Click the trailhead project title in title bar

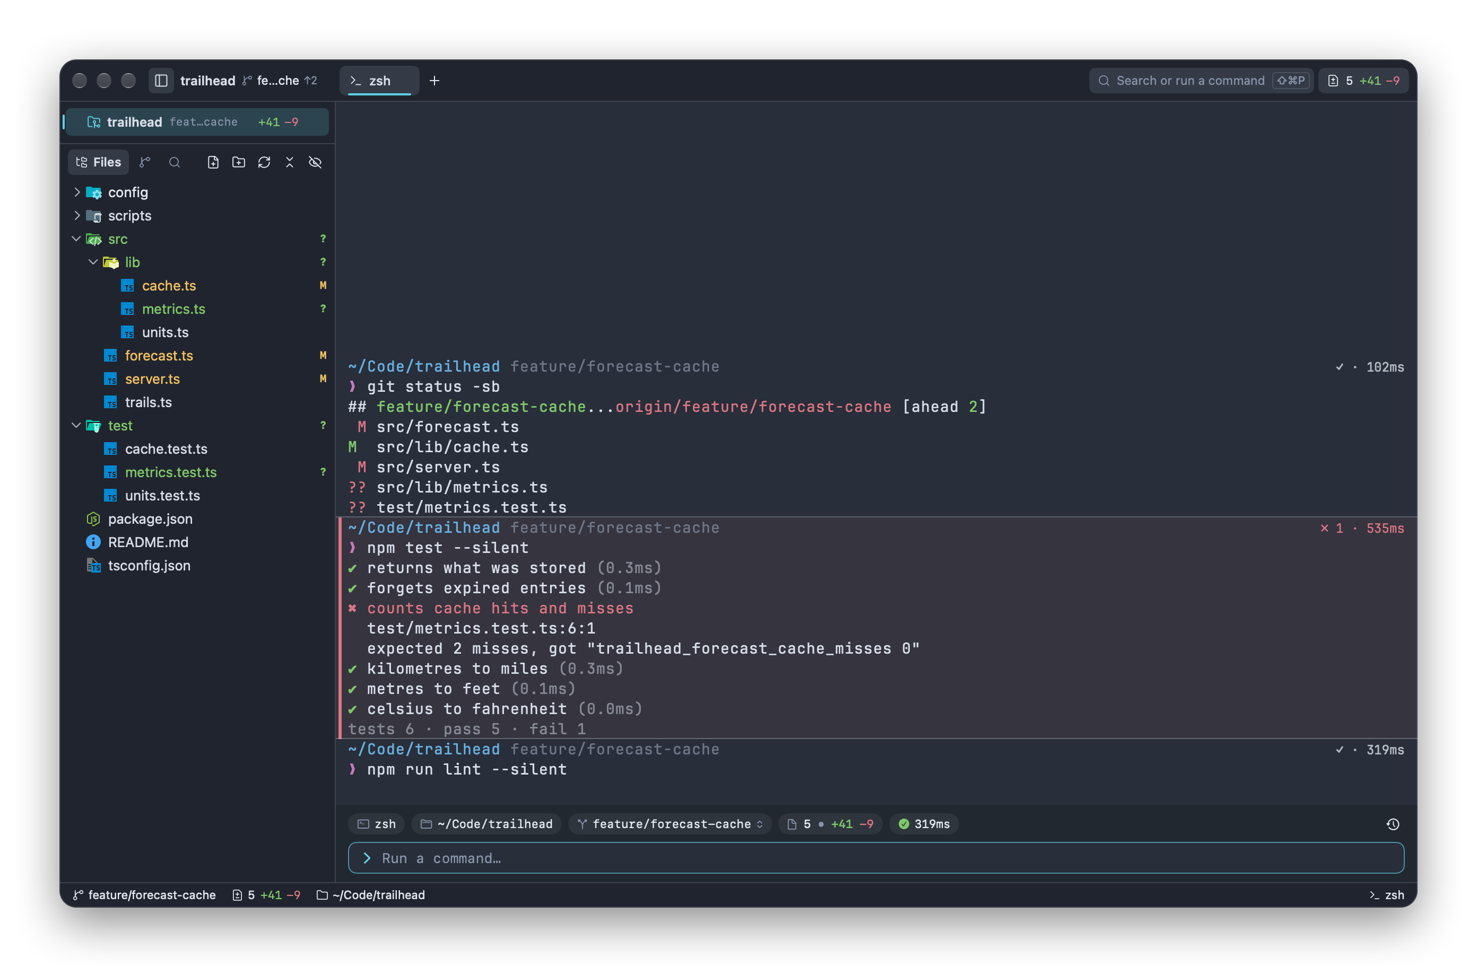tap(207, 81)
